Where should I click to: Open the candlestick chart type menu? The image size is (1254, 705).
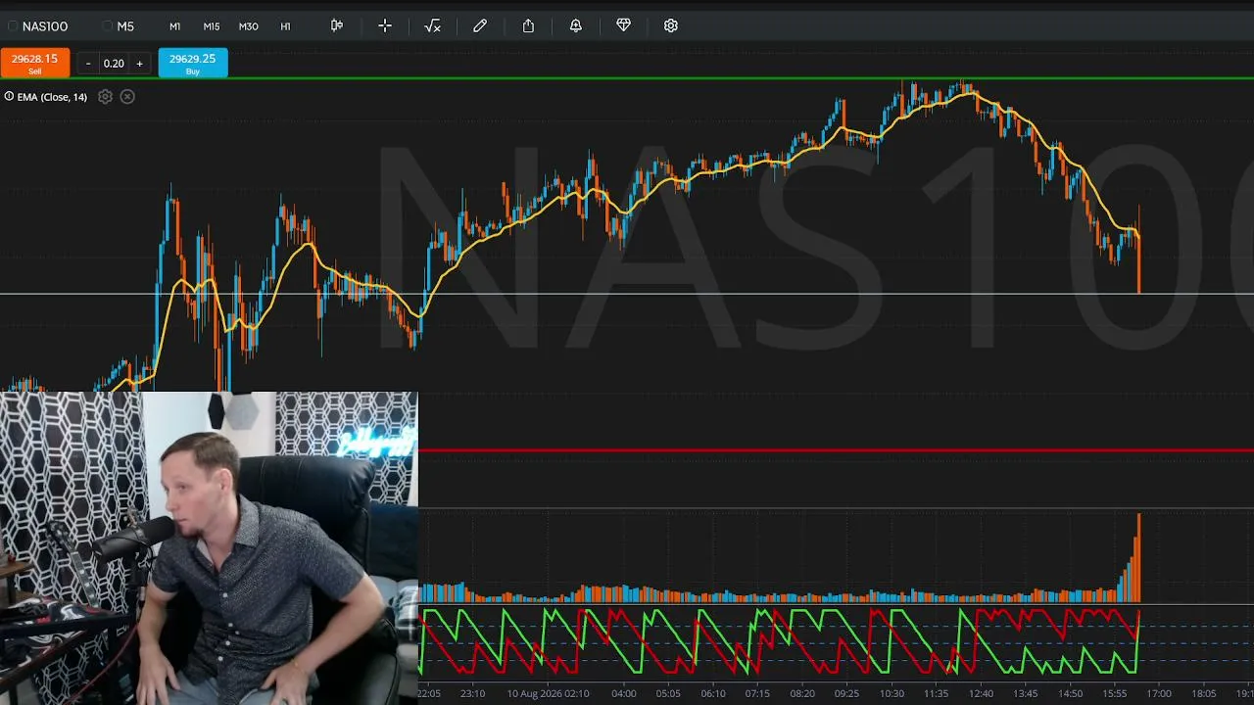(x=337, y=25)
